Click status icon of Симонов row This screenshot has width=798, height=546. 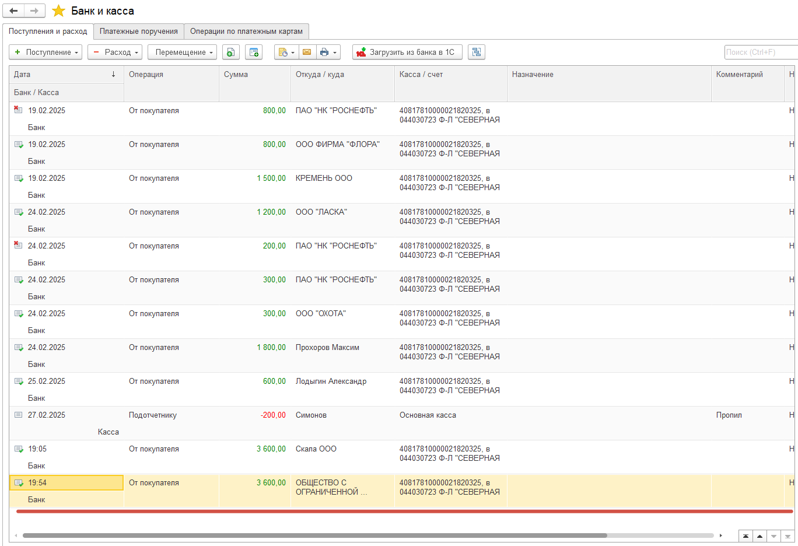(x=18, y=415)
